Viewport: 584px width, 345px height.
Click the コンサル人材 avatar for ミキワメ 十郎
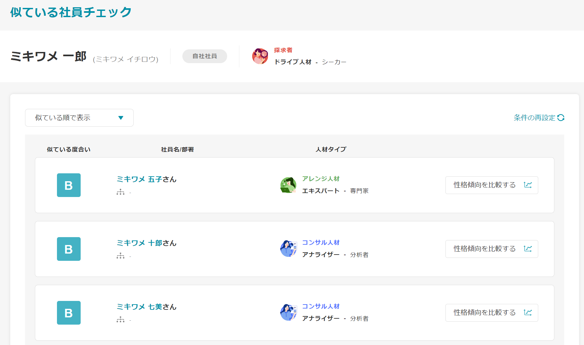tap(288, 249)
